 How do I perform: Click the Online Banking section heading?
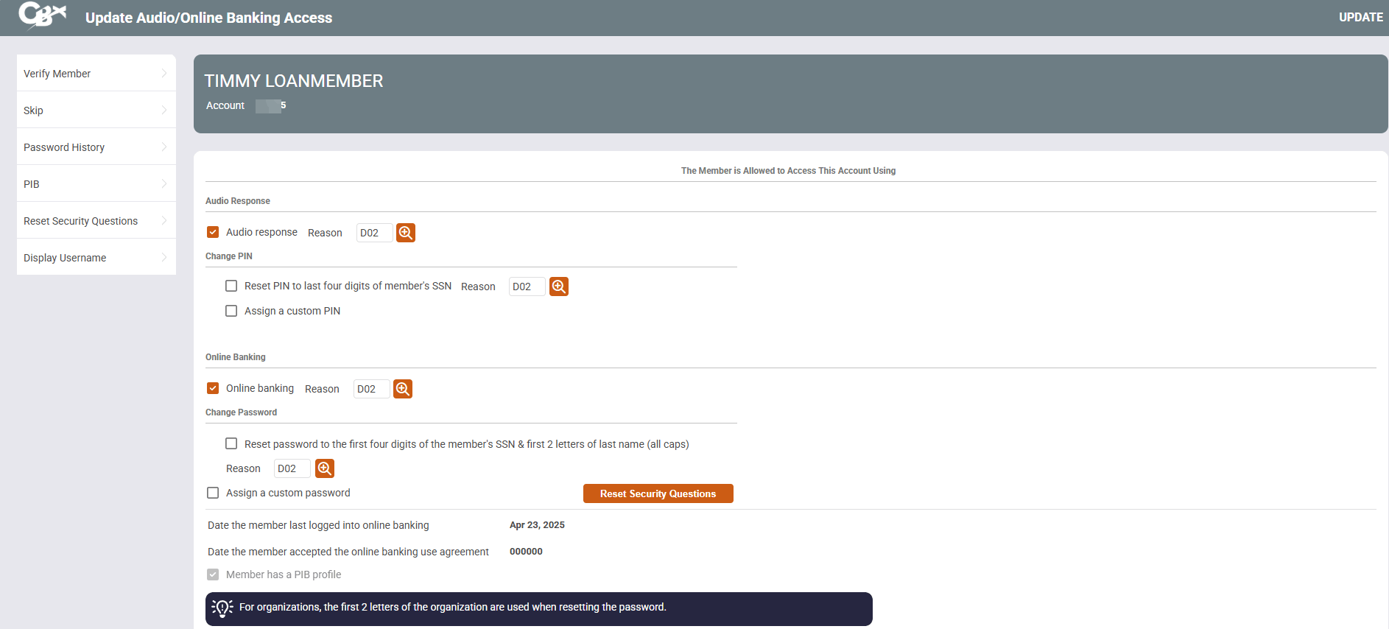pos(236,357)
